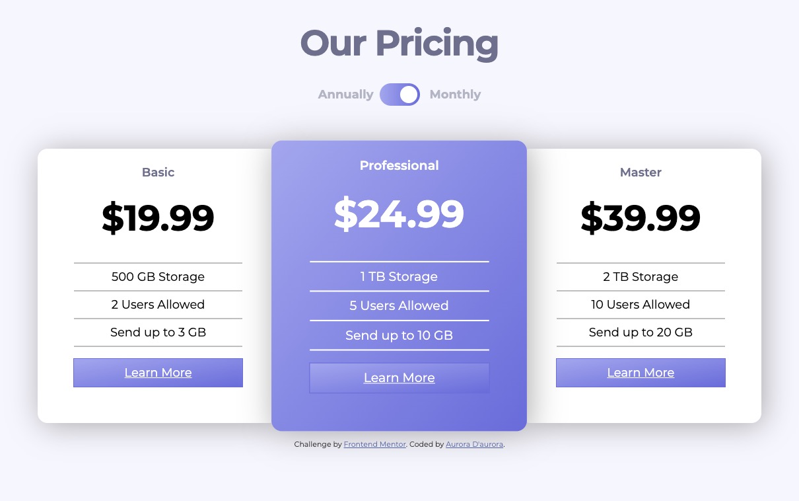Click Learn More on the Master plan

click(641, 372)
